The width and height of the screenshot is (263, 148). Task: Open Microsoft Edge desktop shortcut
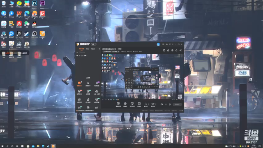coord(27,15)
